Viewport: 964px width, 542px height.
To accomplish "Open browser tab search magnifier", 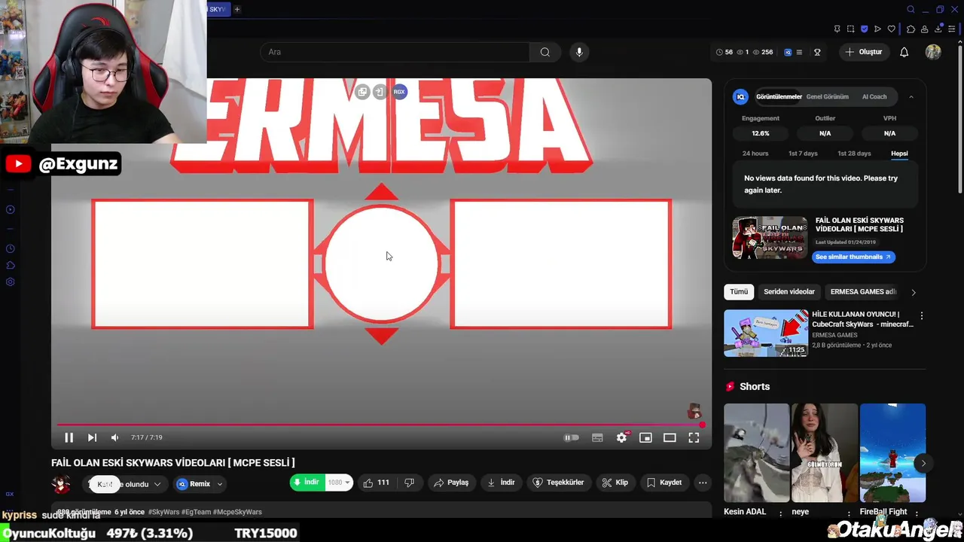I will 911,9.
